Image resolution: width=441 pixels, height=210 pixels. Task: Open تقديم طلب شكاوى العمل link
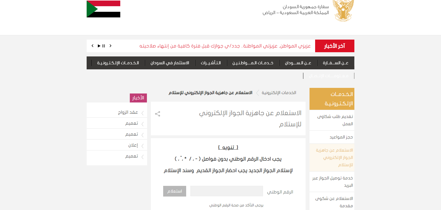335,120
